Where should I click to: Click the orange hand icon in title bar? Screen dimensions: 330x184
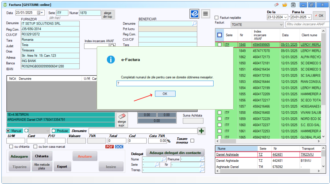tap(285, 5)
